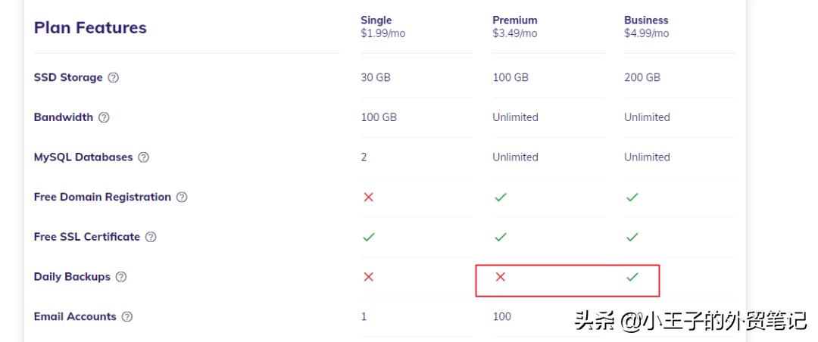Click the Plan Features heading

[x=90, y=28]
